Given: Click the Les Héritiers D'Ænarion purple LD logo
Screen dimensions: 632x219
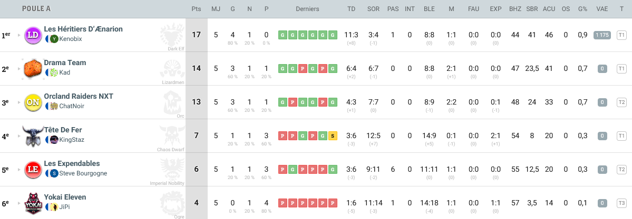Looking at the screenshot, I should coord(33,35).
